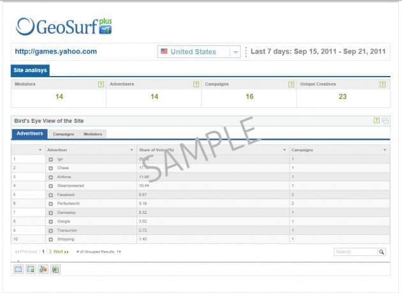Expand the Google advertiser row
This screenshot has height=295, width=402.
51,222
